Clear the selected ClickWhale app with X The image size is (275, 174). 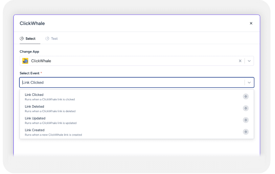[240, 61]
